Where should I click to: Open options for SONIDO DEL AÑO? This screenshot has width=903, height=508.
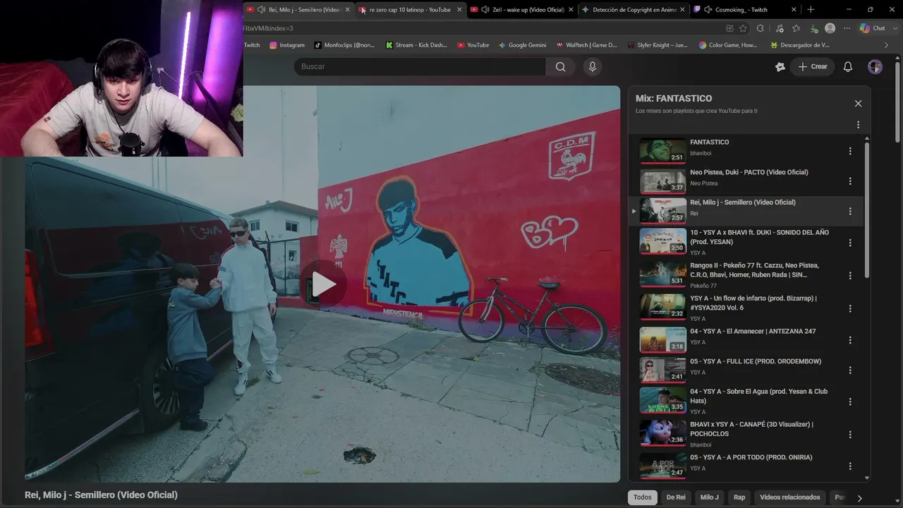[x=850, y=243]
